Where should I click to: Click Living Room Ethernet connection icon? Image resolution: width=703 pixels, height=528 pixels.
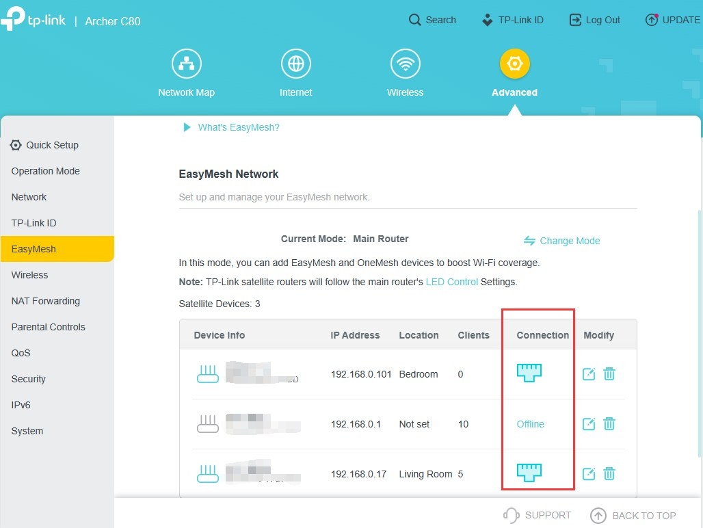529,473
